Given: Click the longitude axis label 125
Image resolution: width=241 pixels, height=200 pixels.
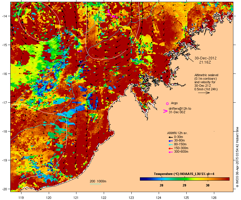Looking at the screenshot, I should click(186, 198).
